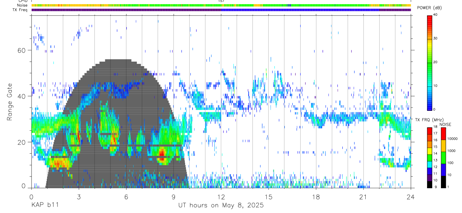This screenshot has height=213, width=462.
Task: Pick the cyan 12–13 MHz segment of the TX FRQ legend
Action: [430, 164]
